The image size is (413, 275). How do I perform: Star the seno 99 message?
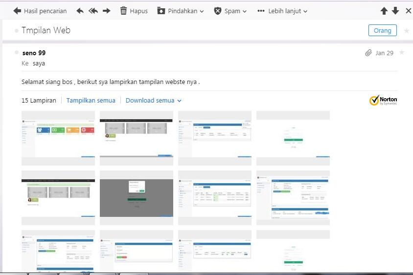(x=402, y=52)
